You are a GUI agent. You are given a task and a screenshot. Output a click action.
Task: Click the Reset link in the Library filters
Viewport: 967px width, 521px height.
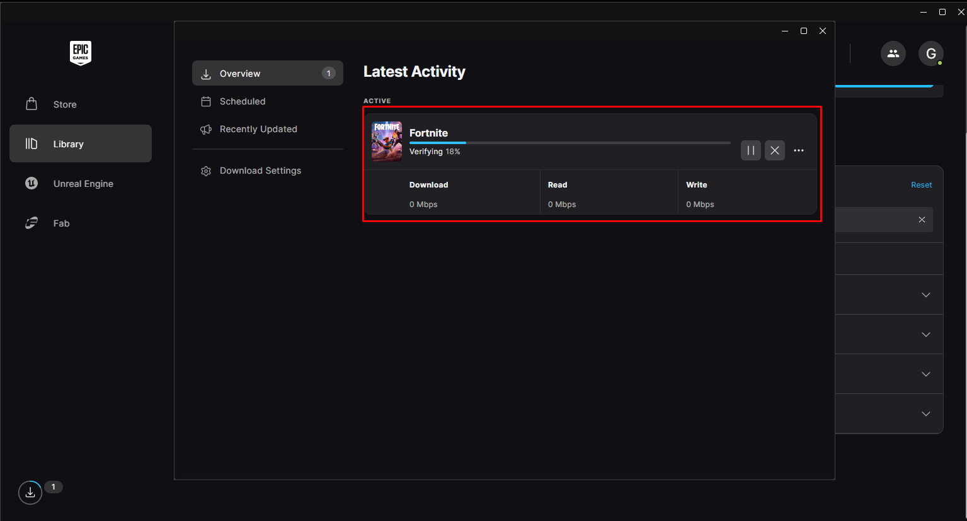click(921, 185)
